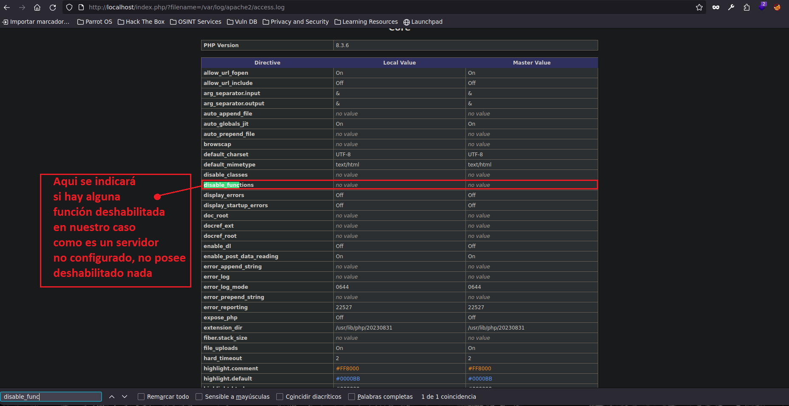Open the Learning Resources bookmark folder
The width and height of the screenshot is (789, 406).
[366, 22]
